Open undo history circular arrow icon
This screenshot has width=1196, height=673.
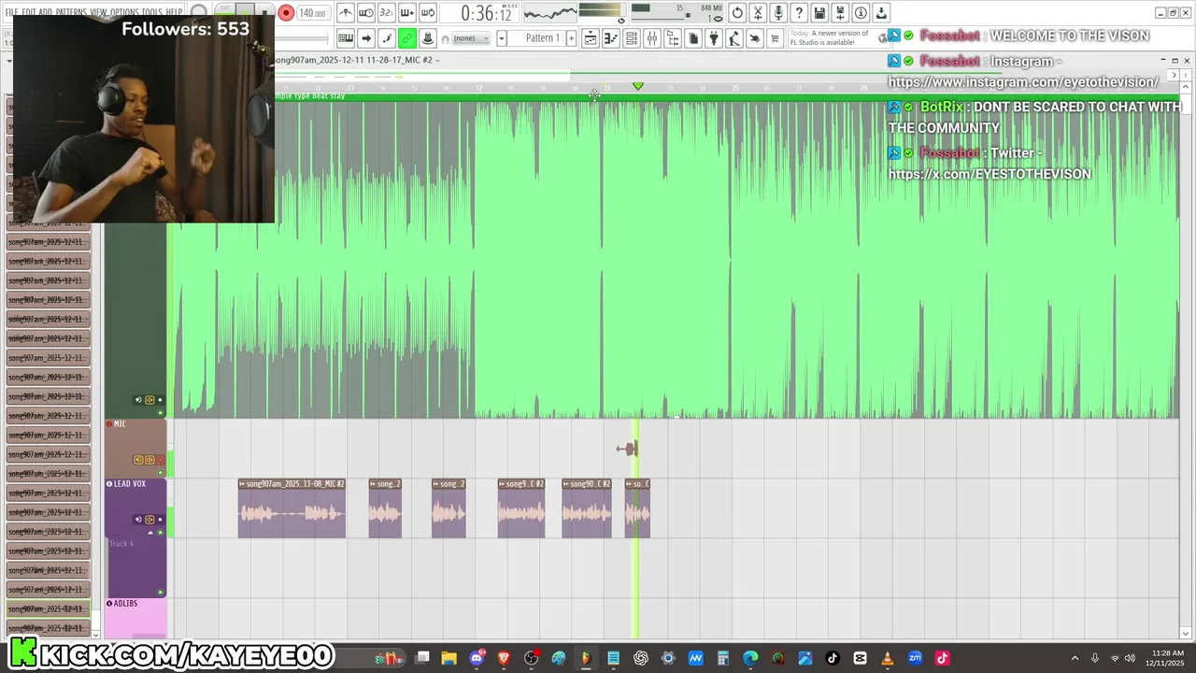pyautogui.click(x=737, y=13)
